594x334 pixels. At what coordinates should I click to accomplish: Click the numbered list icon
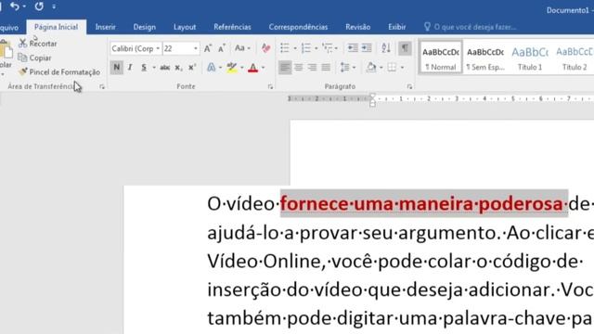point(305,48)
